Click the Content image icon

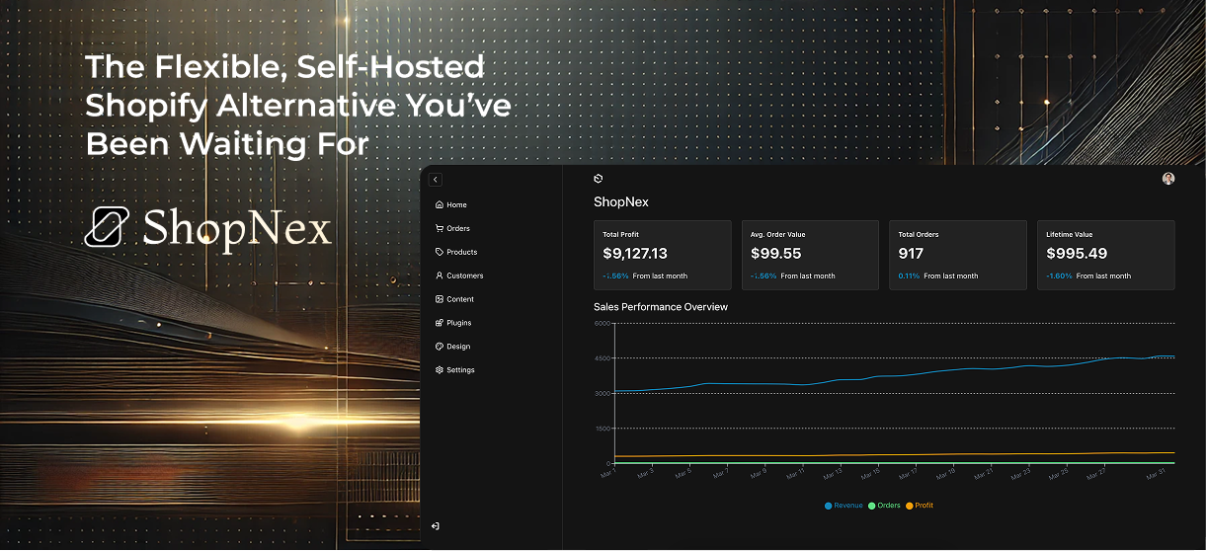tap(440, 299)
